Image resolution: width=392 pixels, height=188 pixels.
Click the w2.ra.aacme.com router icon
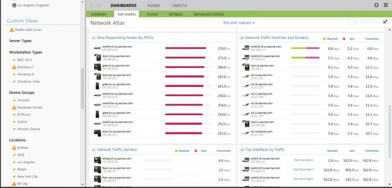point(246,76)
